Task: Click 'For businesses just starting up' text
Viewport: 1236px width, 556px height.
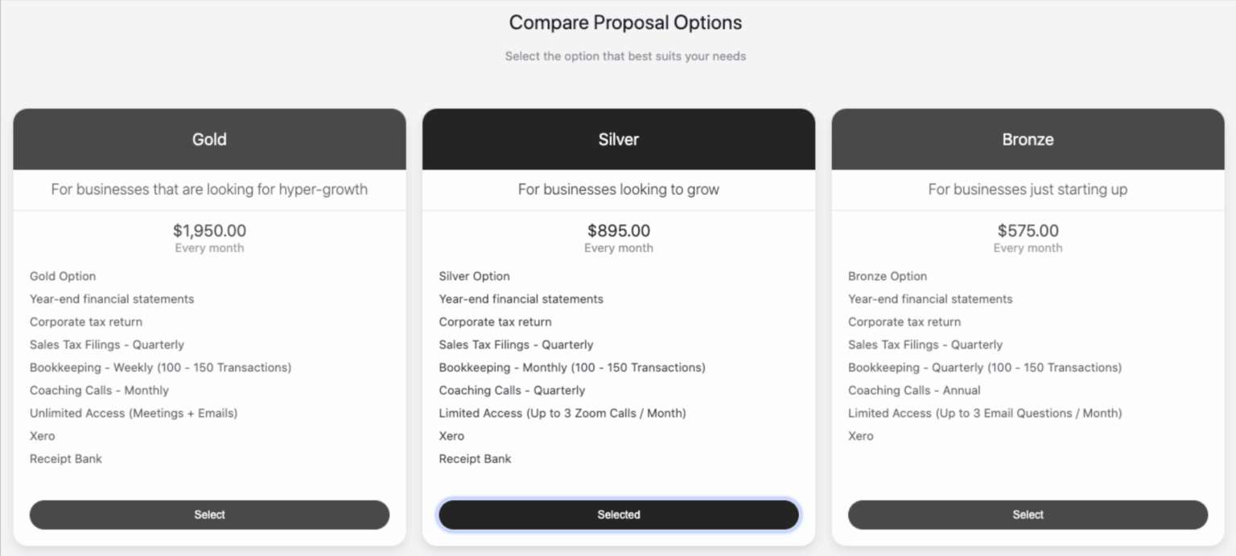Action: 1028,190
